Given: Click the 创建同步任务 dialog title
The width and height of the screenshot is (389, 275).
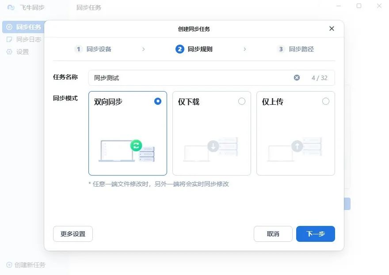Looking at the screenshot, I should pos(194,29).
